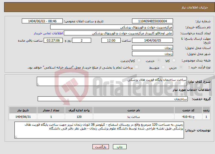Click the طبقه بندی موضوعی label
The width and height of the screenshot is (215, 154).
196,60
